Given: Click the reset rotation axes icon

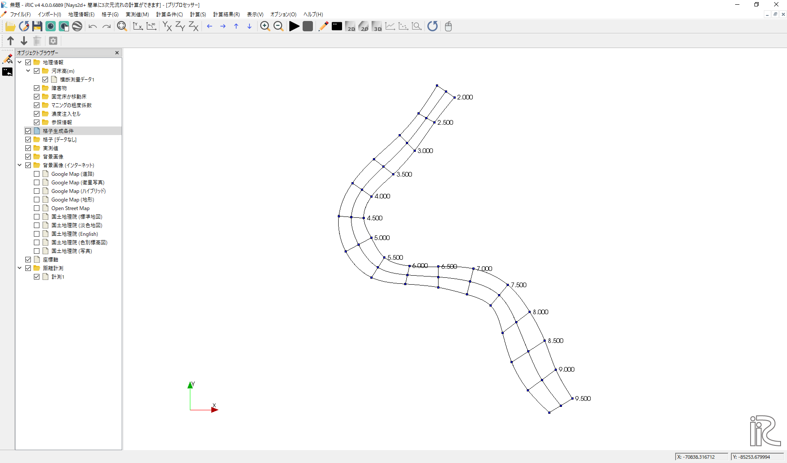Looking at the screenshot, I should (x=138, y=27).
